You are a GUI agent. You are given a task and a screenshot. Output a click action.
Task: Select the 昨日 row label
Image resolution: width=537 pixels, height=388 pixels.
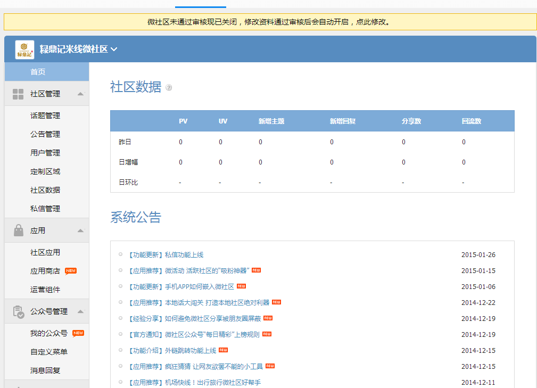125,142
